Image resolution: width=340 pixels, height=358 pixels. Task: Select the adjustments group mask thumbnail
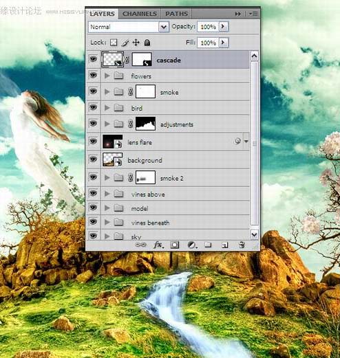[x=145, y=124]
